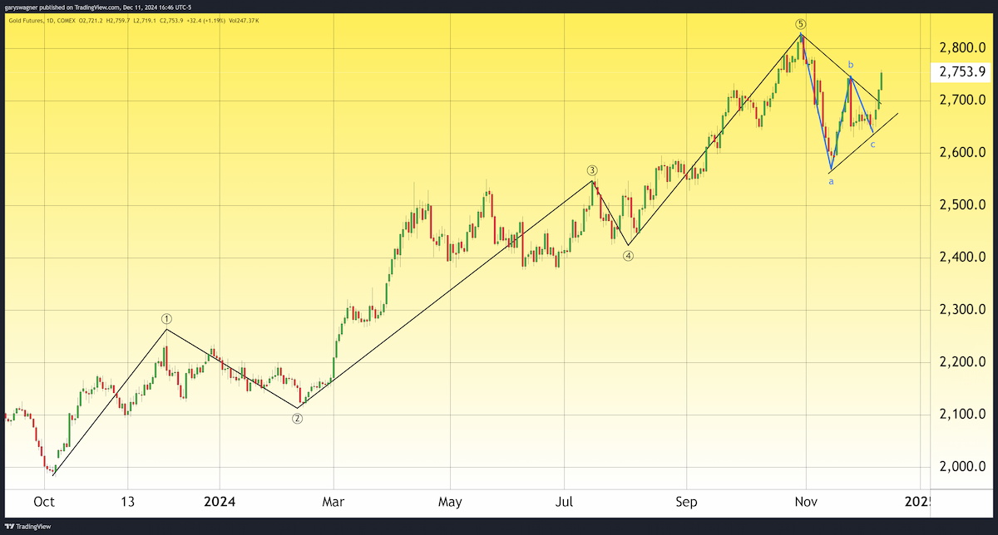Click the 2,200.0 price axis label
998x535 pixels.
pos(962,362)
